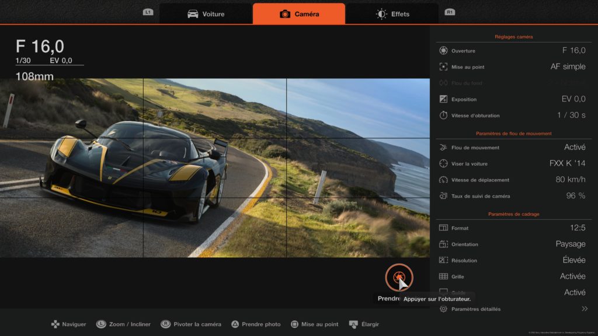Click the Paramètres de cadrage heading

coord(513,214)
